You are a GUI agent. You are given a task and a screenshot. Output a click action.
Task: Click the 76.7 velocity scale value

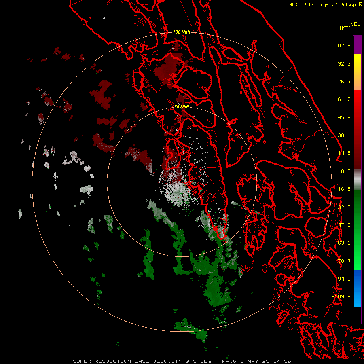pos(344,81)
